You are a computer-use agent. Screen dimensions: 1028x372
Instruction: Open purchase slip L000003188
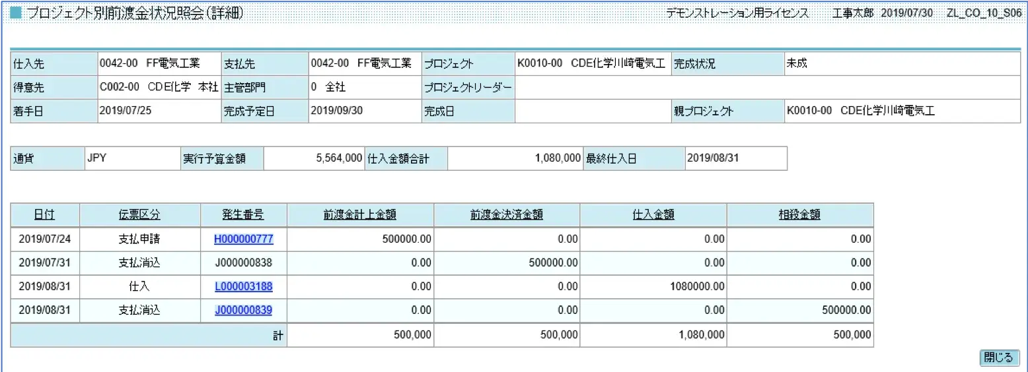pyautogui.click(x=243, y=286)
